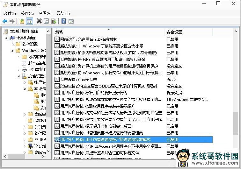This screenshot has width=241, height=169.
Task: Expand the 域名解析 tree node
Action: click(x=18, y=57)
